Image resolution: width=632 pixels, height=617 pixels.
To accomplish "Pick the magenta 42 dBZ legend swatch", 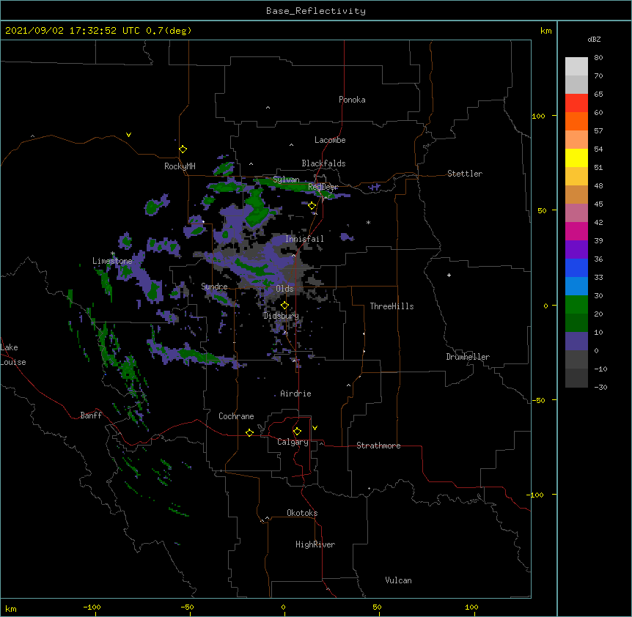I will (576, 231).
